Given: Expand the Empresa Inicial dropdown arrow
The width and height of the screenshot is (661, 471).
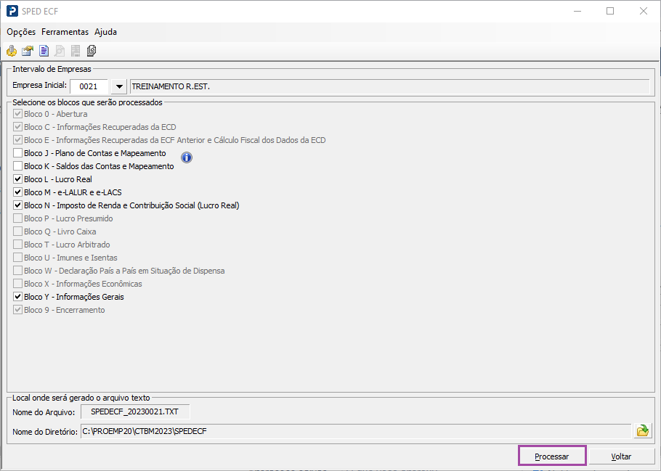Looking at the screenshot, I should click(119, 86).
